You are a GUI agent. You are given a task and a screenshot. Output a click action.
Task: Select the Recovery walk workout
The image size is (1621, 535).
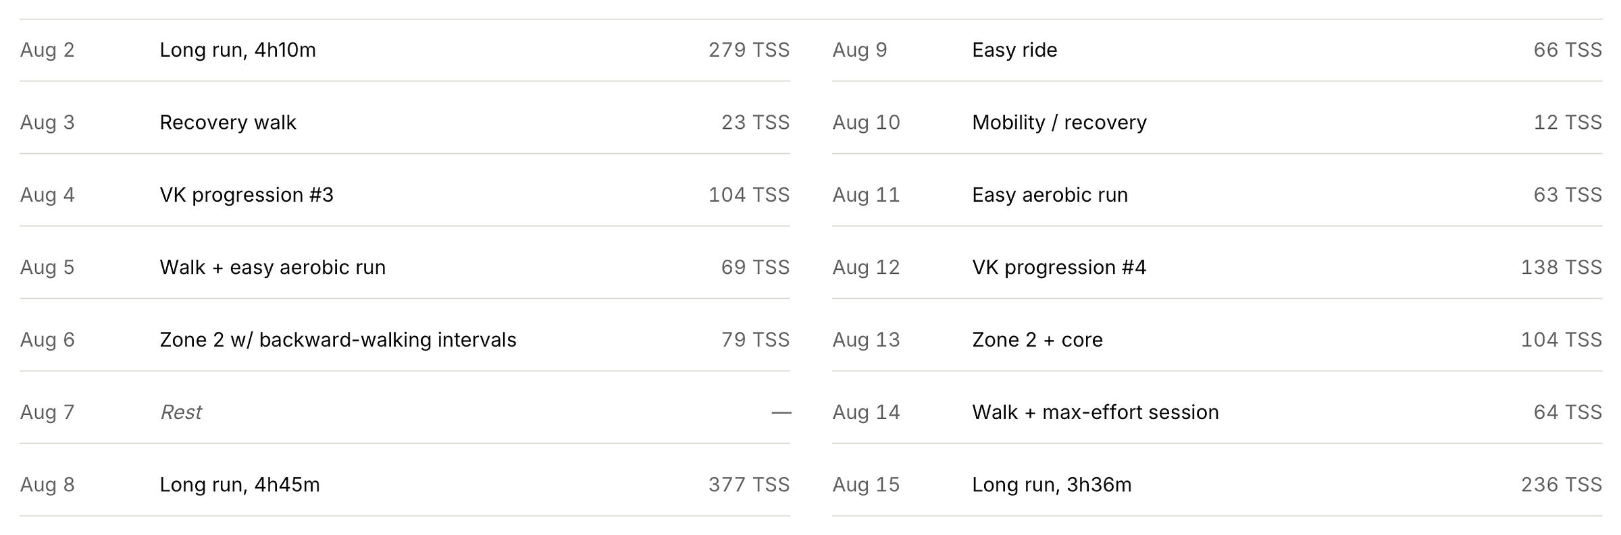coord(405,123)
